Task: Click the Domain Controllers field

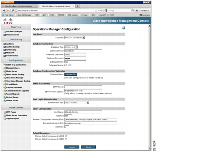Action: (x=90, y=123)
